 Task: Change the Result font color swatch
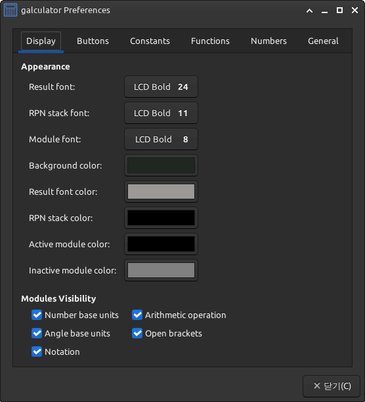[161, 191]
